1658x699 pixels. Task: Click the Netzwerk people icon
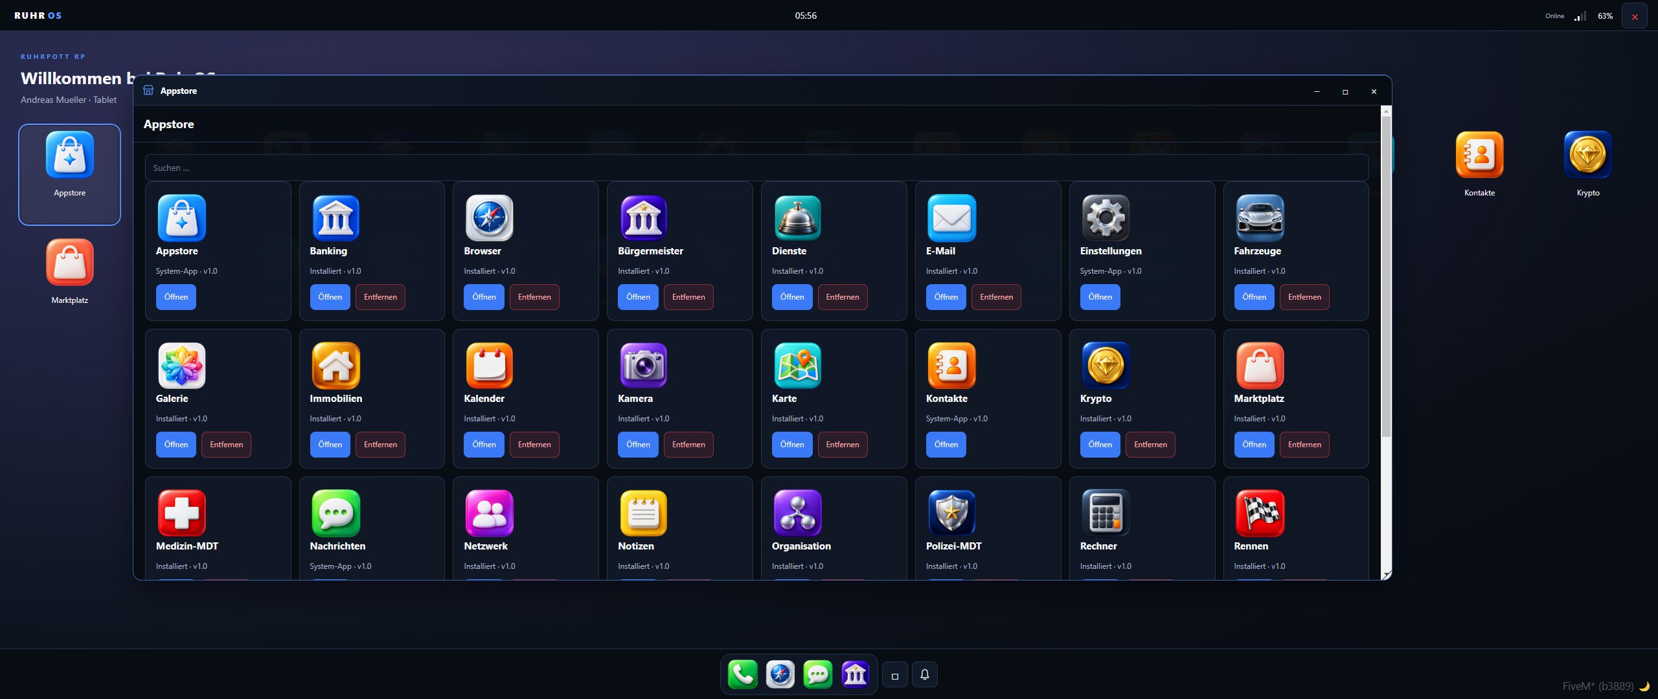click(489, 513)
